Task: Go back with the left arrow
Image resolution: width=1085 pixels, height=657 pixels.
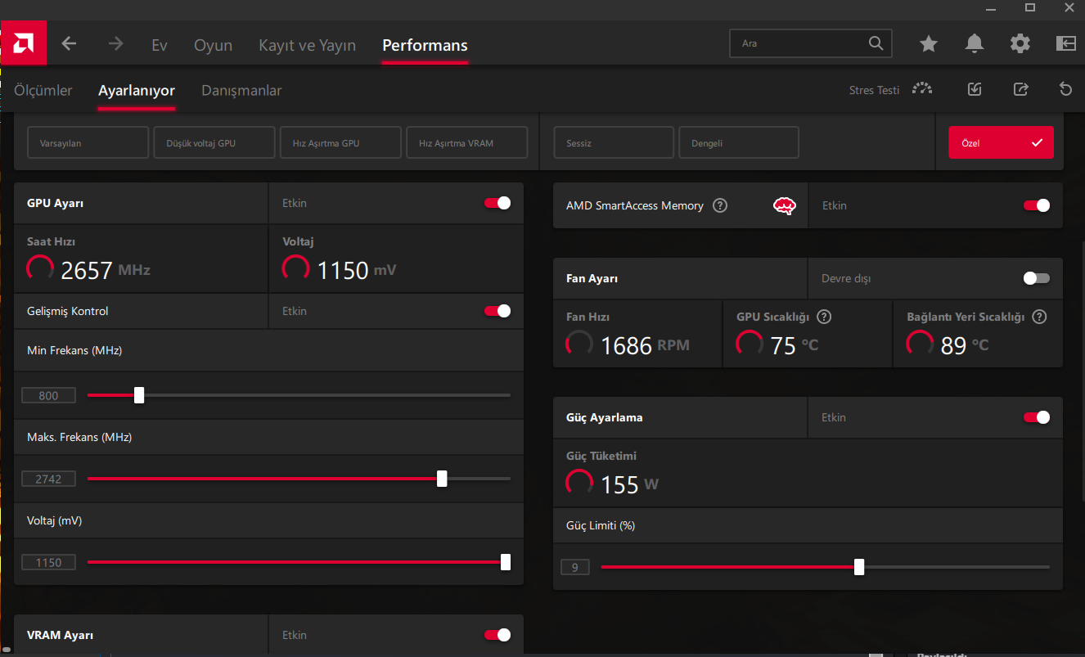Action: tap(70, 44)
